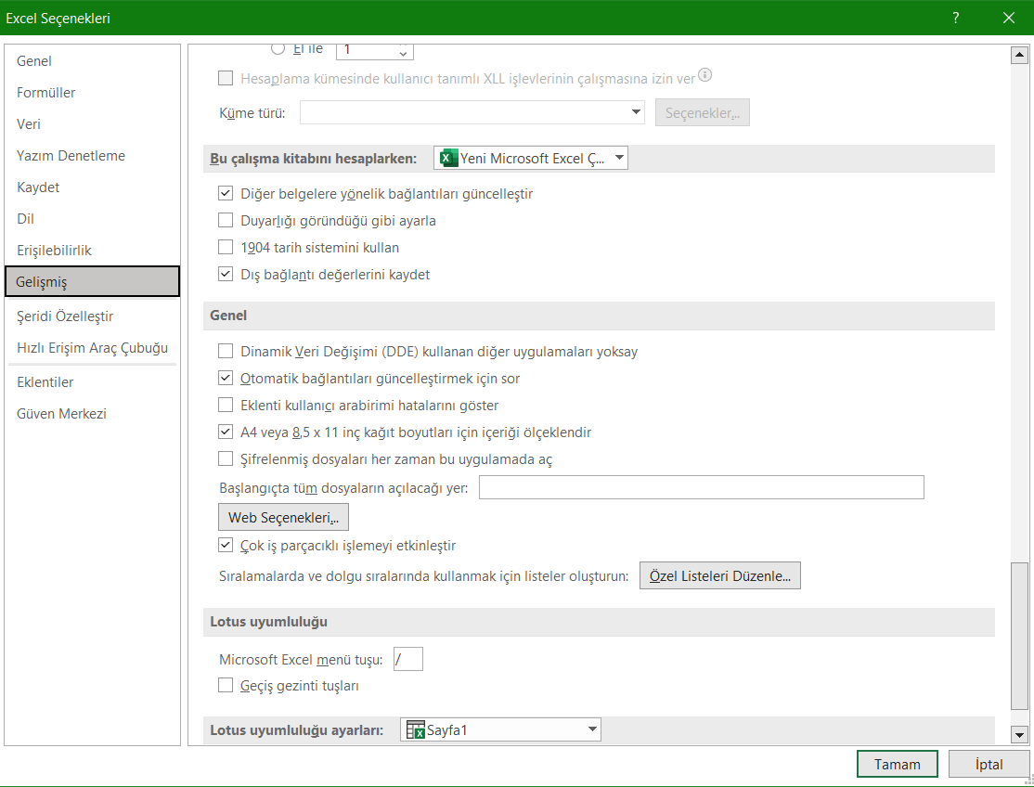
Task: Open the Bu çalışma kitabını hesaplarken dropdown
Action: 531,158
